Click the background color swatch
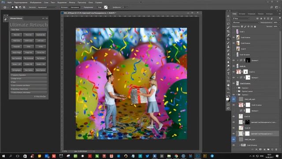Screen dimensions: 282x159 [x=229, y=101]
